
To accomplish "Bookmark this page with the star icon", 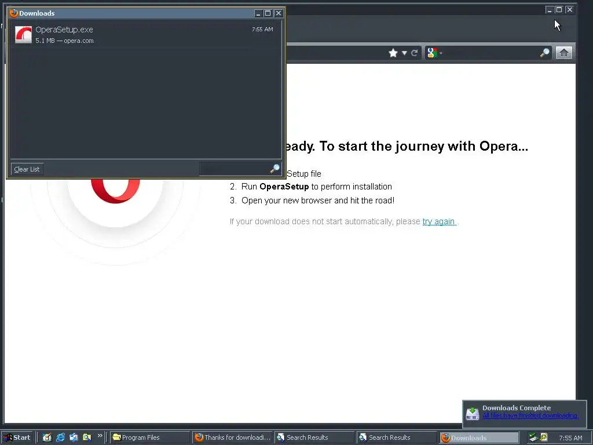I will tap(393, 53).
